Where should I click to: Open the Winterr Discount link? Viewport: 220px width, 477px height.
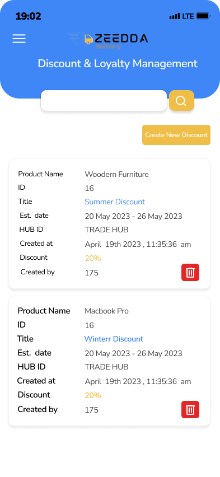click(114, 339)
